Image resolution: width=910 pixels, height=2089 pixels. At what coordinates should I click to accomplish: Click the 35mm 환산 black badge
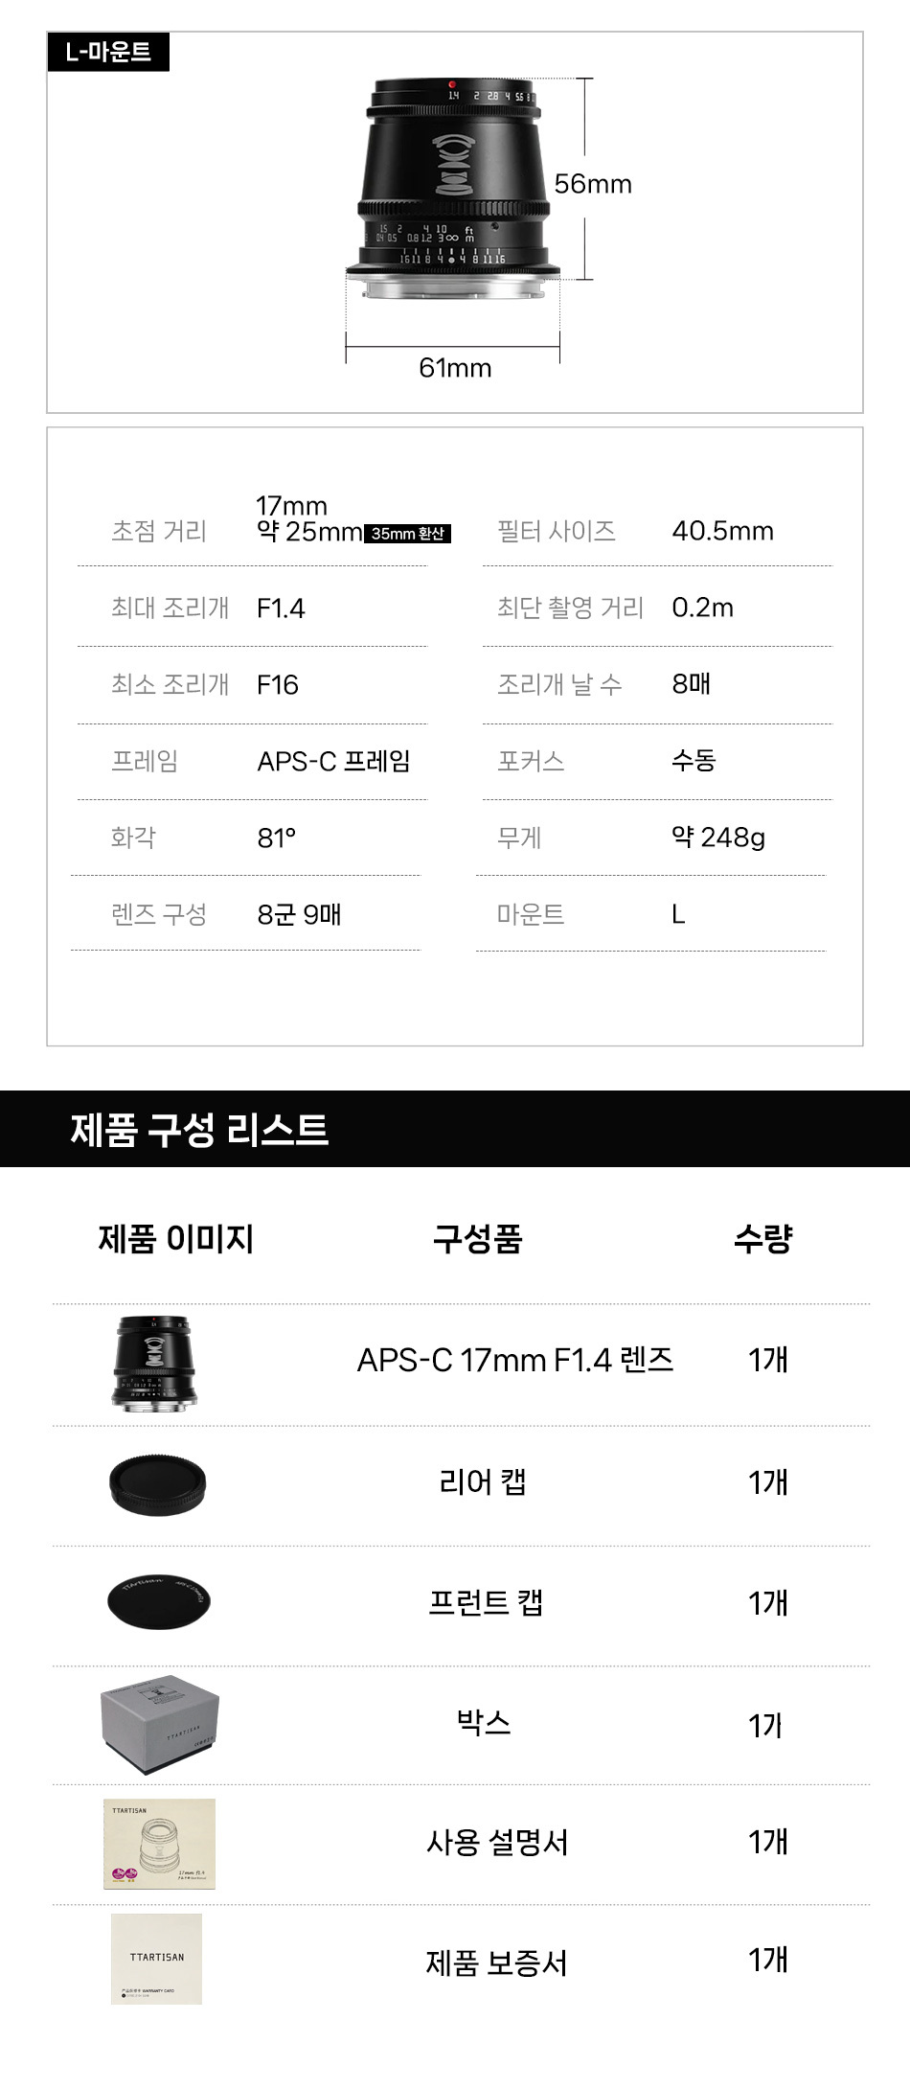point(408,534)
